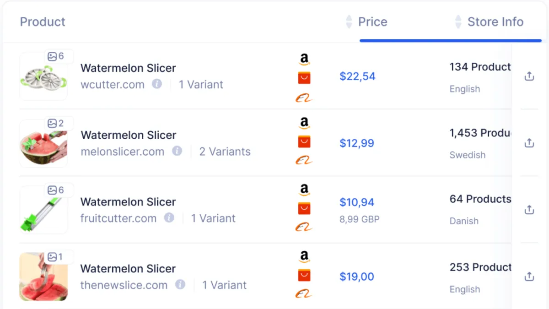549x309 pixels.
Task: Sort by Store Info column arrows
Action: pos(458,22)
